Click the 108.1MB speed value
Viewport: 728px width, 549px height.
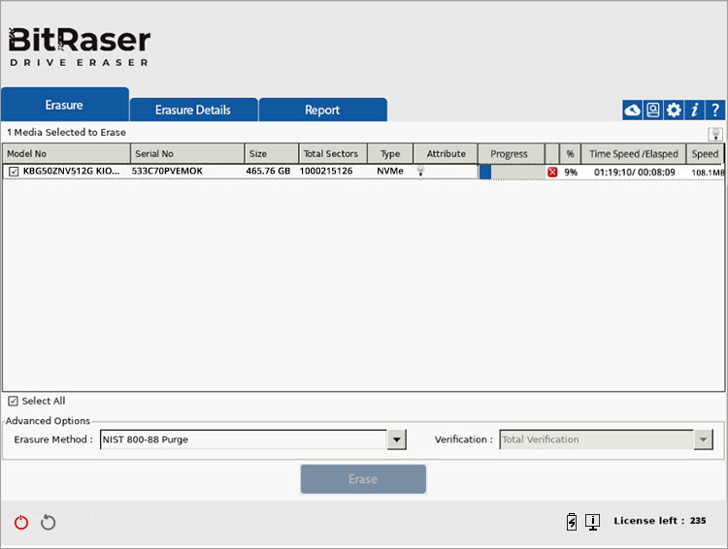coord(708,173)
